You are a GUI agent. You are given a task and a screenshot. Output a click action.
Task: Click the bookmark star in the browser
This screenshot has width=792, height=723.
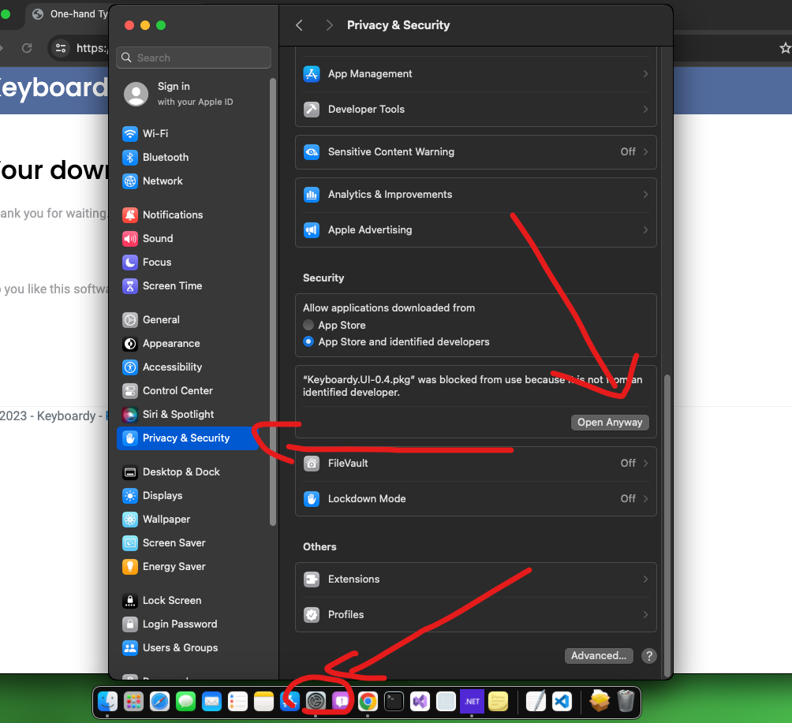pos(785,48)
